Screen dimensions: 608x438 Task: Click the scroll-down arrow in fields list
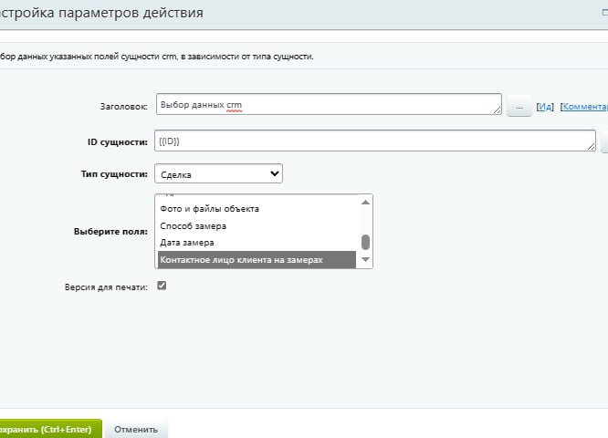366,260
